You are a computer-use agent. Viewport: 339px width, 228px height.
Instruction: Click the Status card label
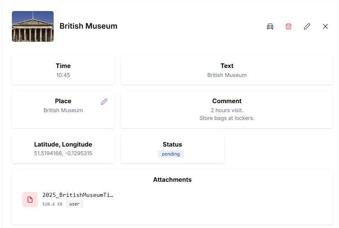pyautogui.click(x=172, y=144)
